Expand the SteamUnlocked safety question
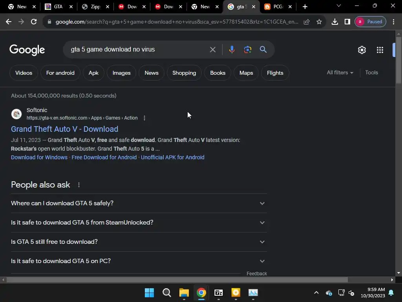The height and width of the screenshot is (302, 402). click(139, 223)
